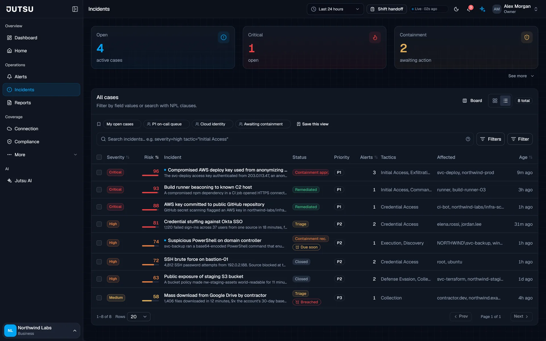Screen dimensions: 546x341
Task: Open Suspicious PowerShell on domain controller incident
Action: click(214, 240)
